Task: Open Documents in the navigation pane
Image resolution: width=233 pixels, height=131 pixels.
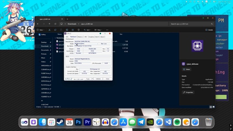Action: (45, 50)
